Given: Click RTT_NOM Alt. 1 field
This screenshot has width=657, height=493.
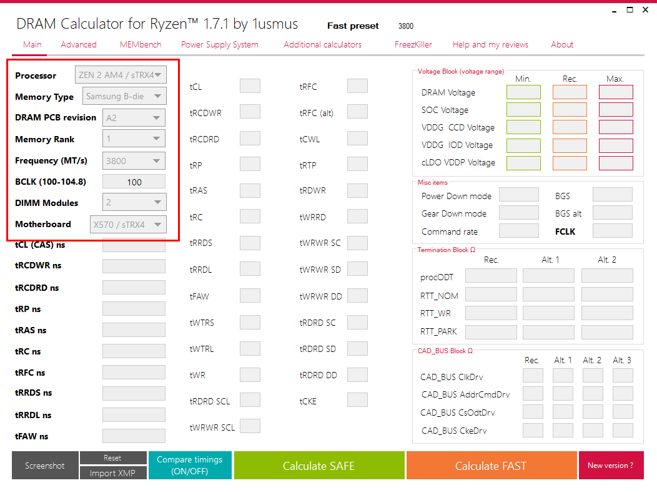Looking at the screenshot, I should click(548, 295).
